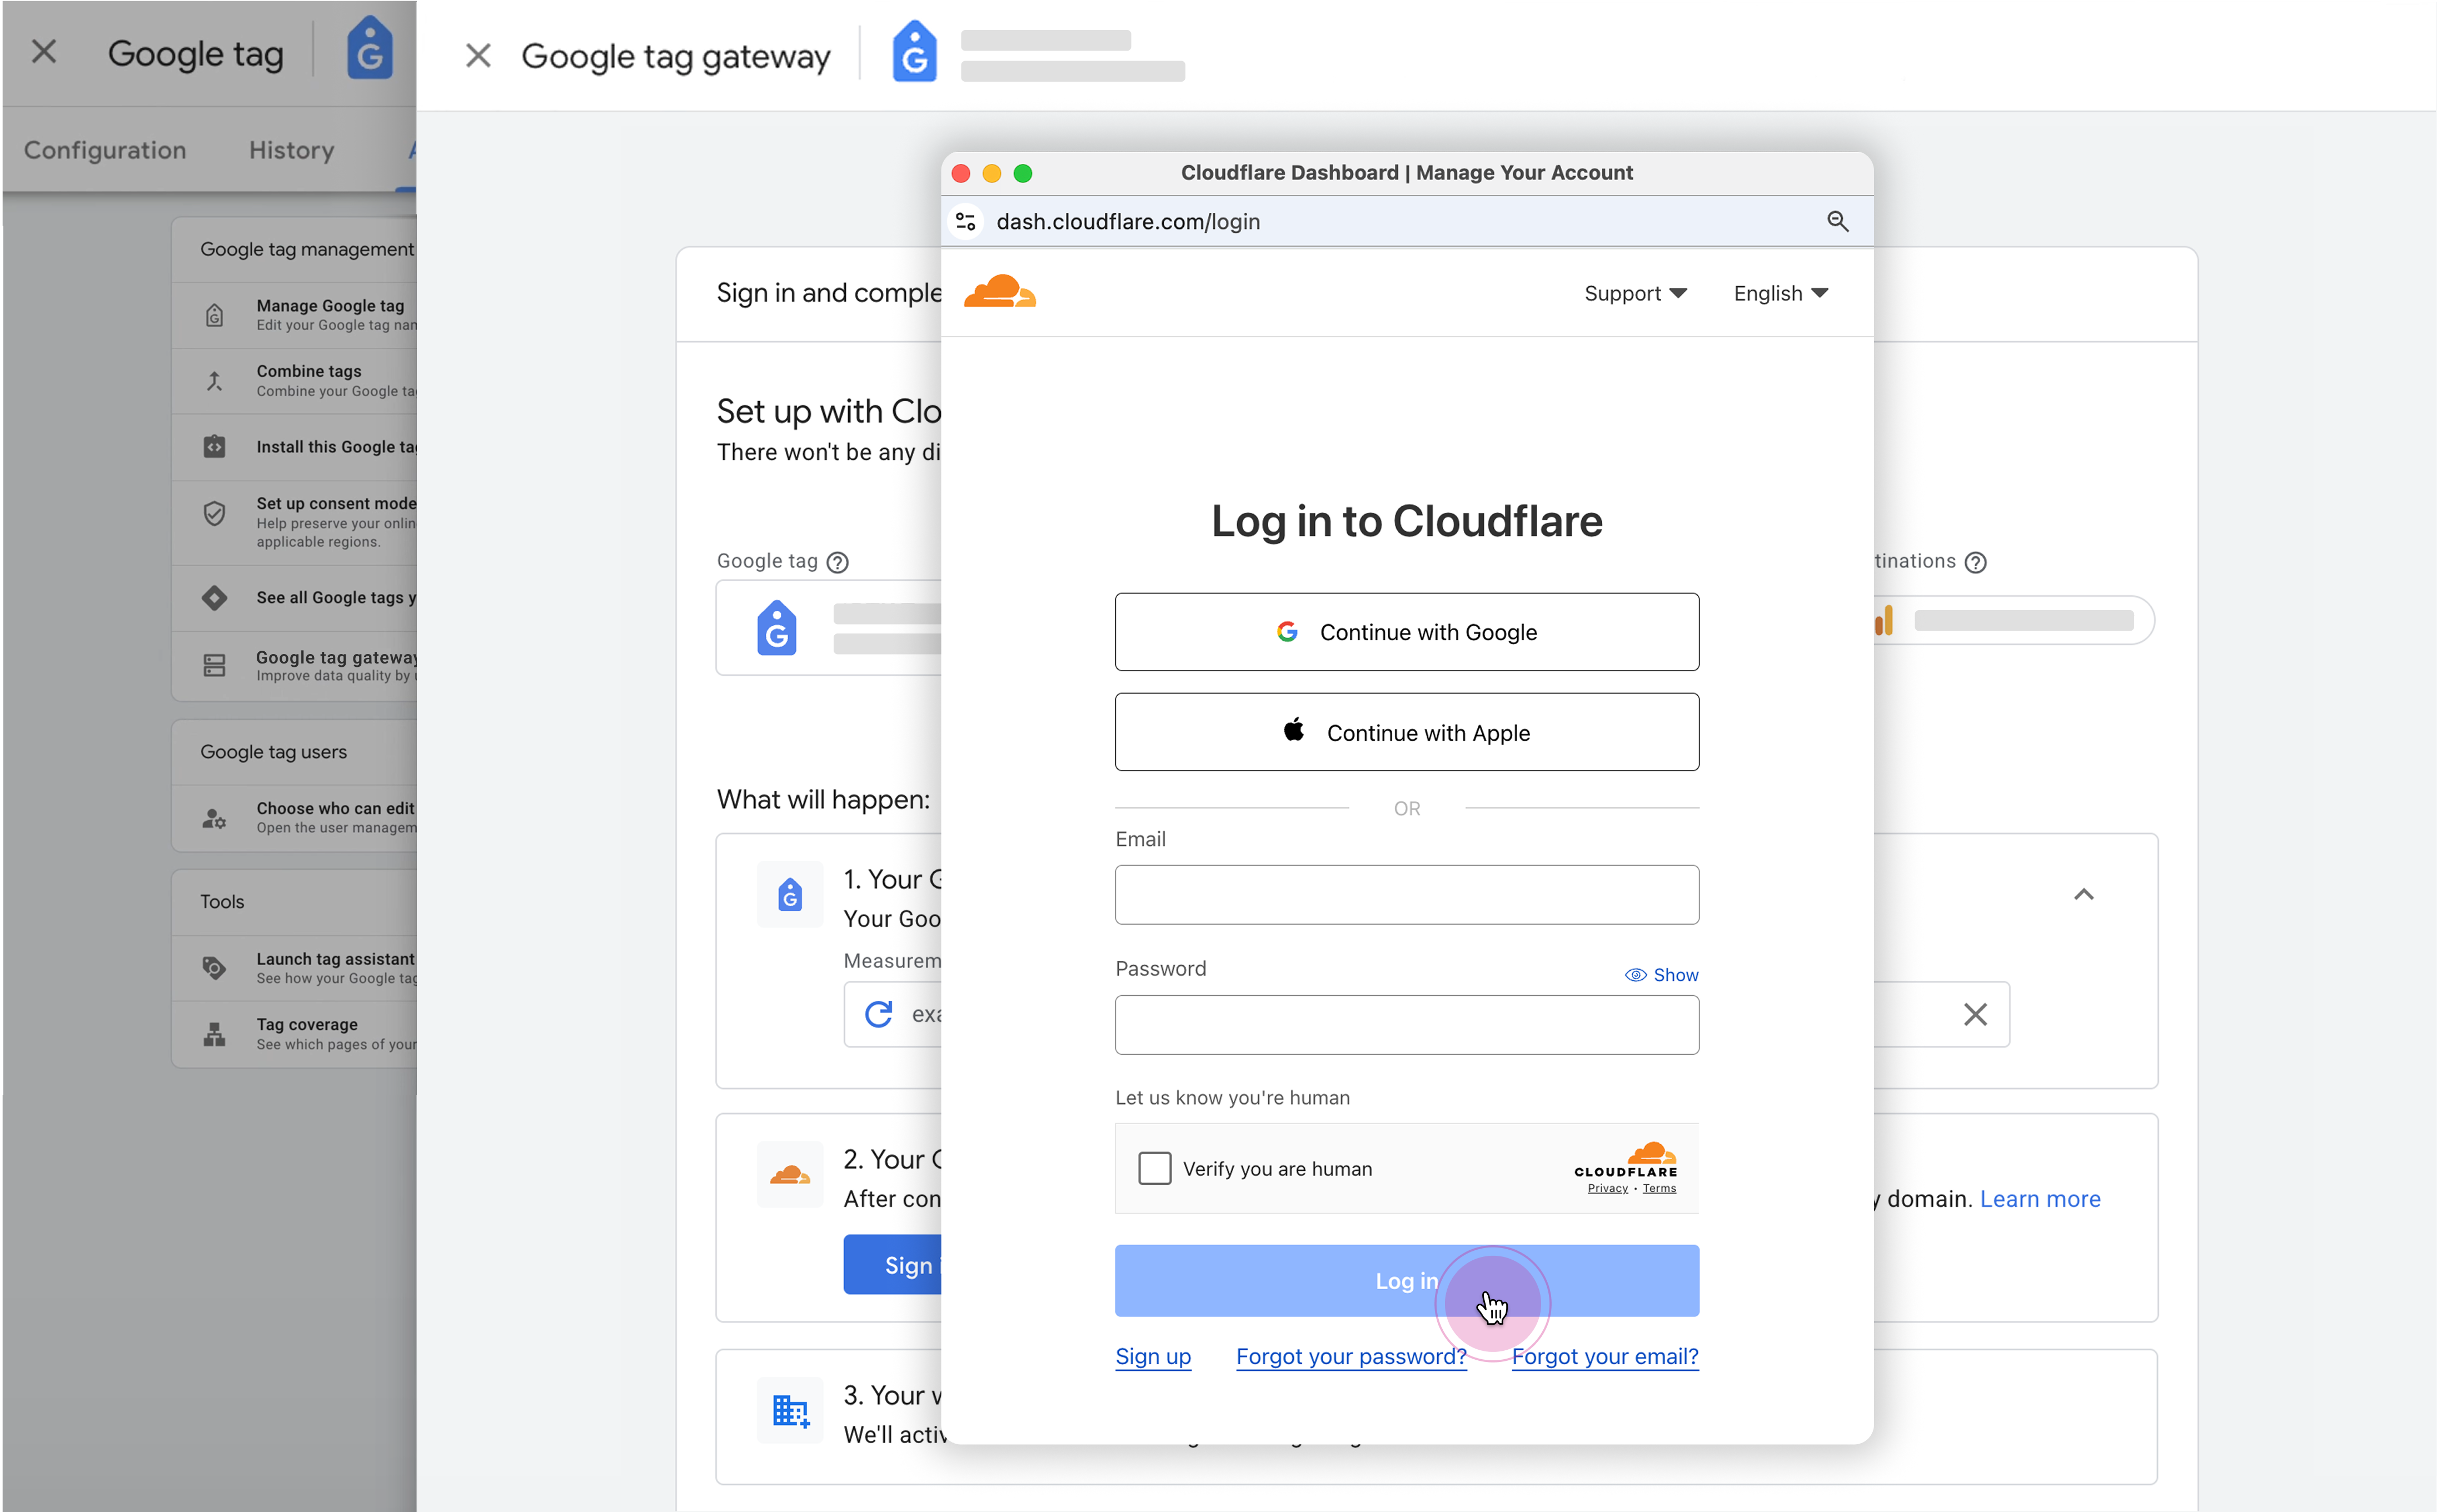
Task: Select the Combine tags row
Action: (294, 381)
